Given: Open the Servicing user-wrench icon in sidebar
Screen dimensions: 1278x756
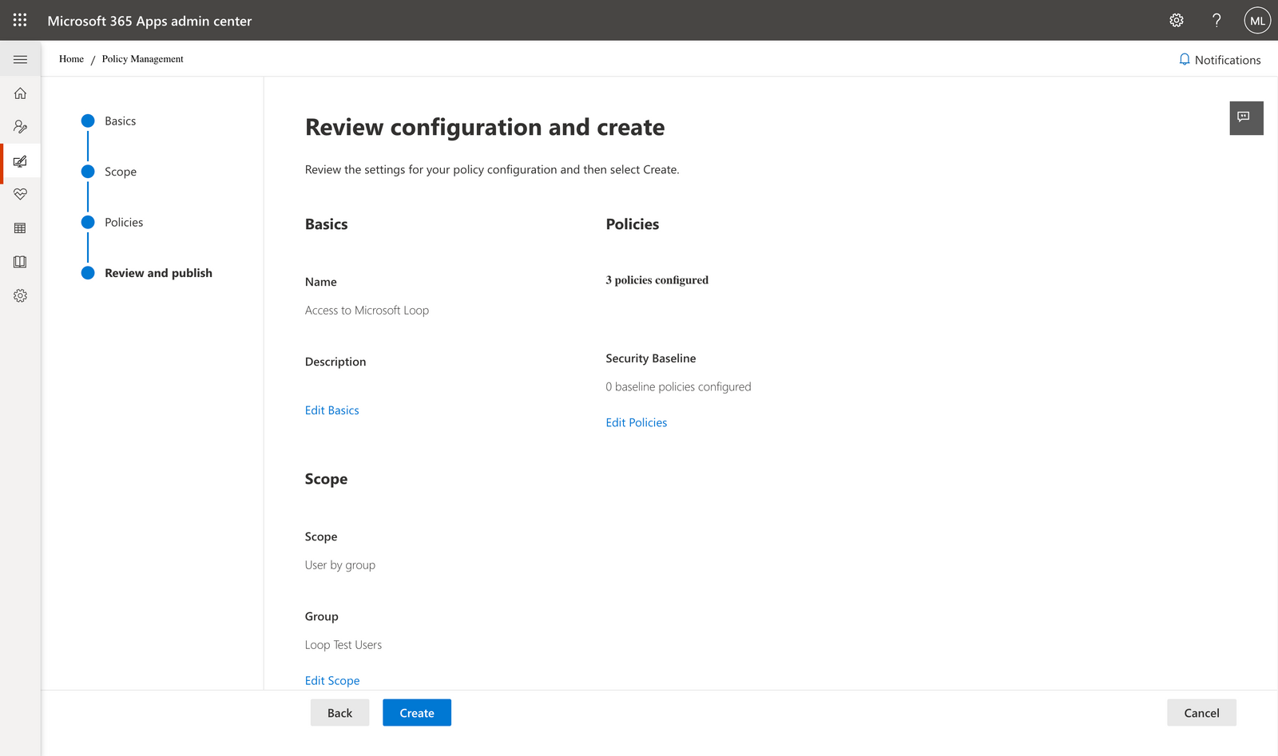Looking at the screenshot, I should pos(21,127).
